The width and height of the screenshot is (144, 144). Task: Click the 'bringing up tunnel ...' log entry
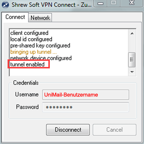(x=34, y=52)
